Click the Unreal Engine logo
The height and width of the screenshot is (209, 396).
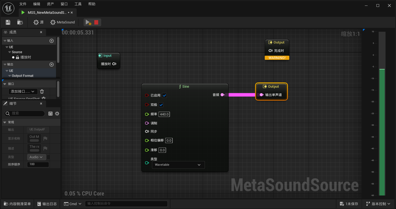point(8,9)
